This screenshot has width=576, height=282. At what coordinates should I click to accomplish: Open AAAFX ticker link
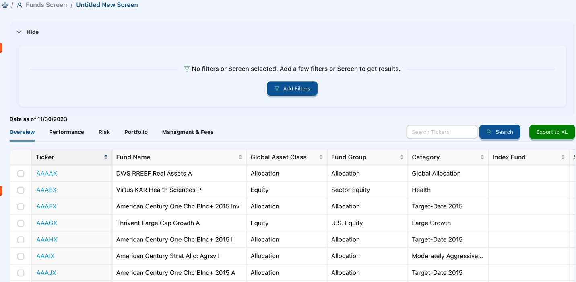coord(46,206)
